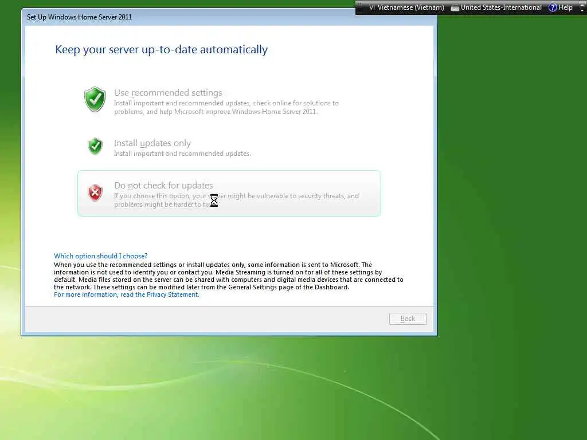Open the language bar options arrow

(x=582, y=10)
